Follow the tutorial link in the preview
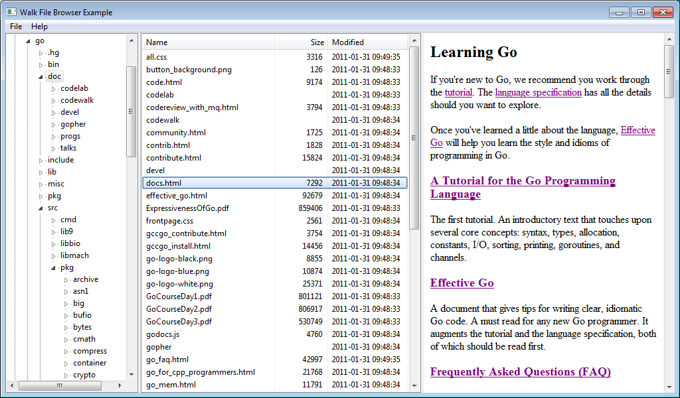 [458, 92]
